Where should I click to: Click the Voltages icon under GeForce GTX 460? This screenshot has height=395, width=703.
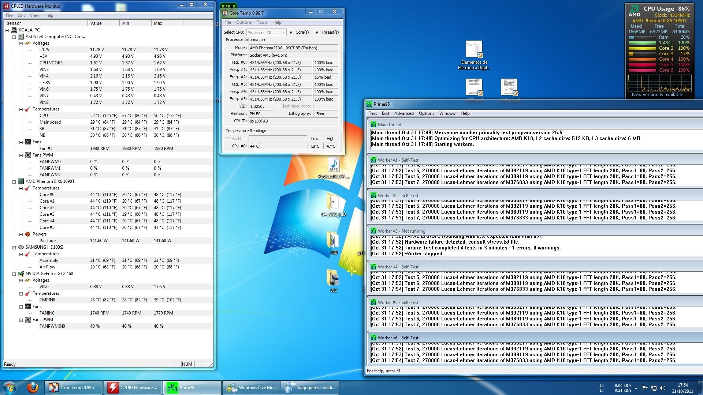point(28,280)
